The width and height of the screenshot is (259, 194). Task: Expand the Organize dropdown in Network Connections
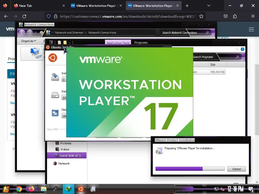pos(28,41)
